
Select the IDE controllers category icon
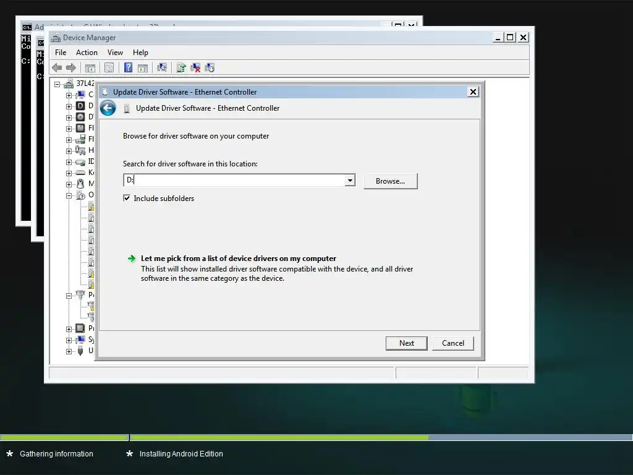pyautogui.click(x=80, y=161)
